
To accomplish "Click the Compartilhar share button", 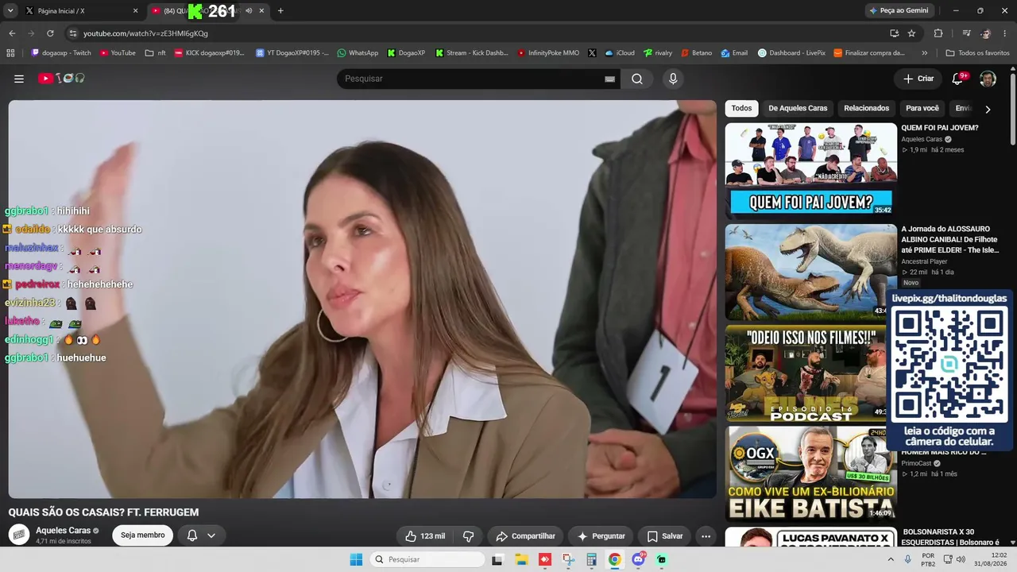I will coord(525,536).
